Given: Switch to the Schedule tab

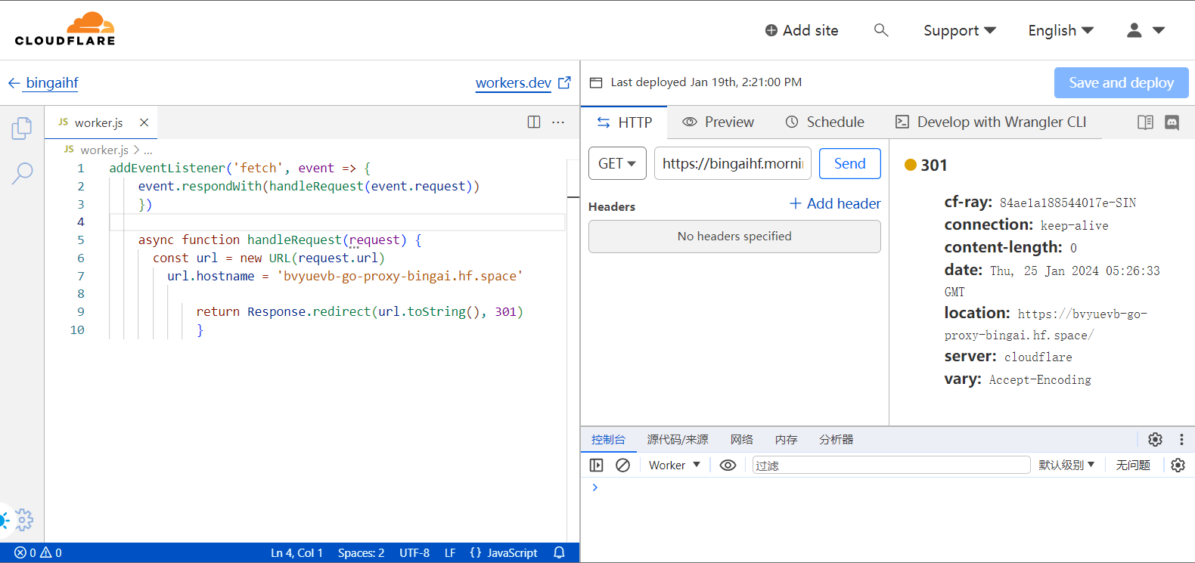Looking at the screenshot, I should (824, 122).
